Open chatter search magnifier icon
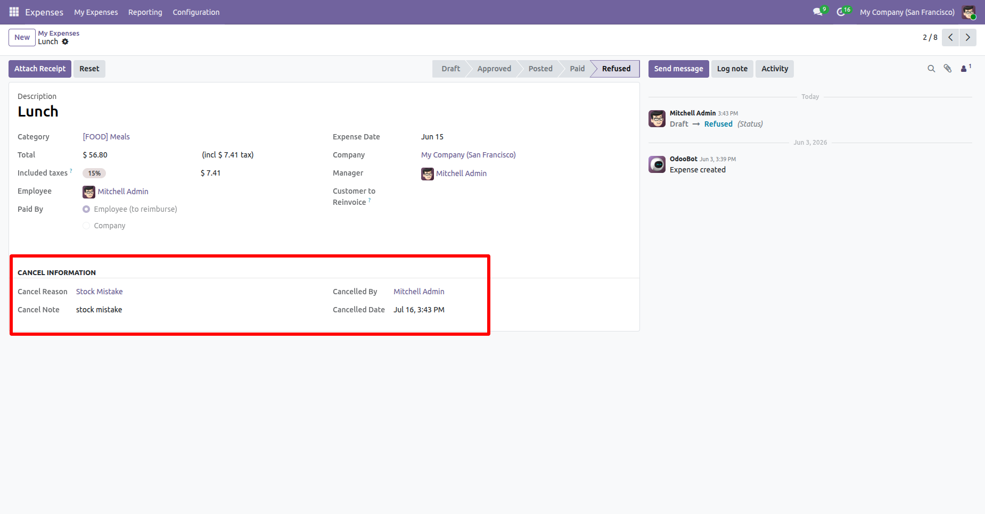985x514 pixels. [x=931, y=69]
